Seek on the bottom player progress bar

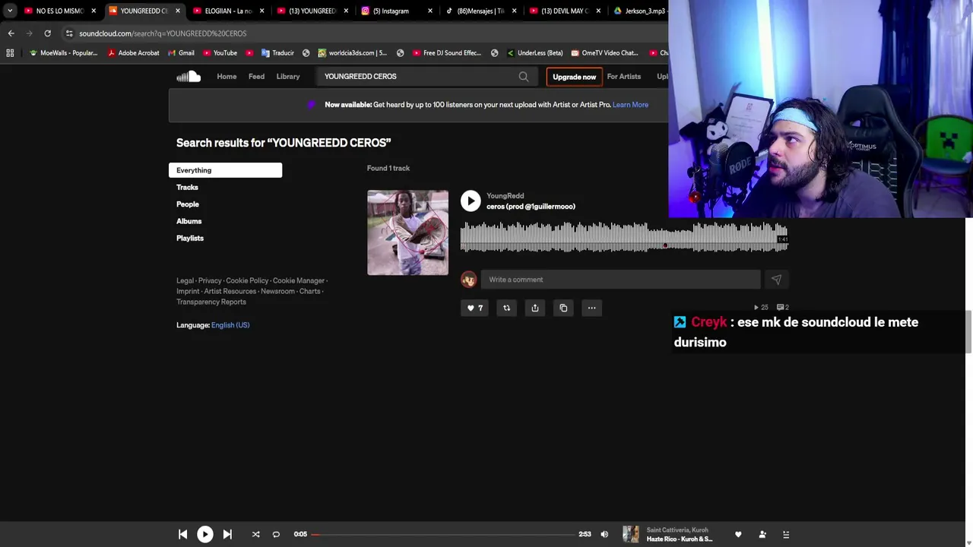pyautogui.click(x=443, y=534)
